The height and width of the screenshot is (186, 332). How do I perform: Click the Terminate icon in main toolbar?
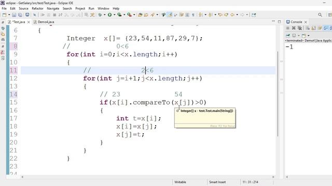coord(54,15)
